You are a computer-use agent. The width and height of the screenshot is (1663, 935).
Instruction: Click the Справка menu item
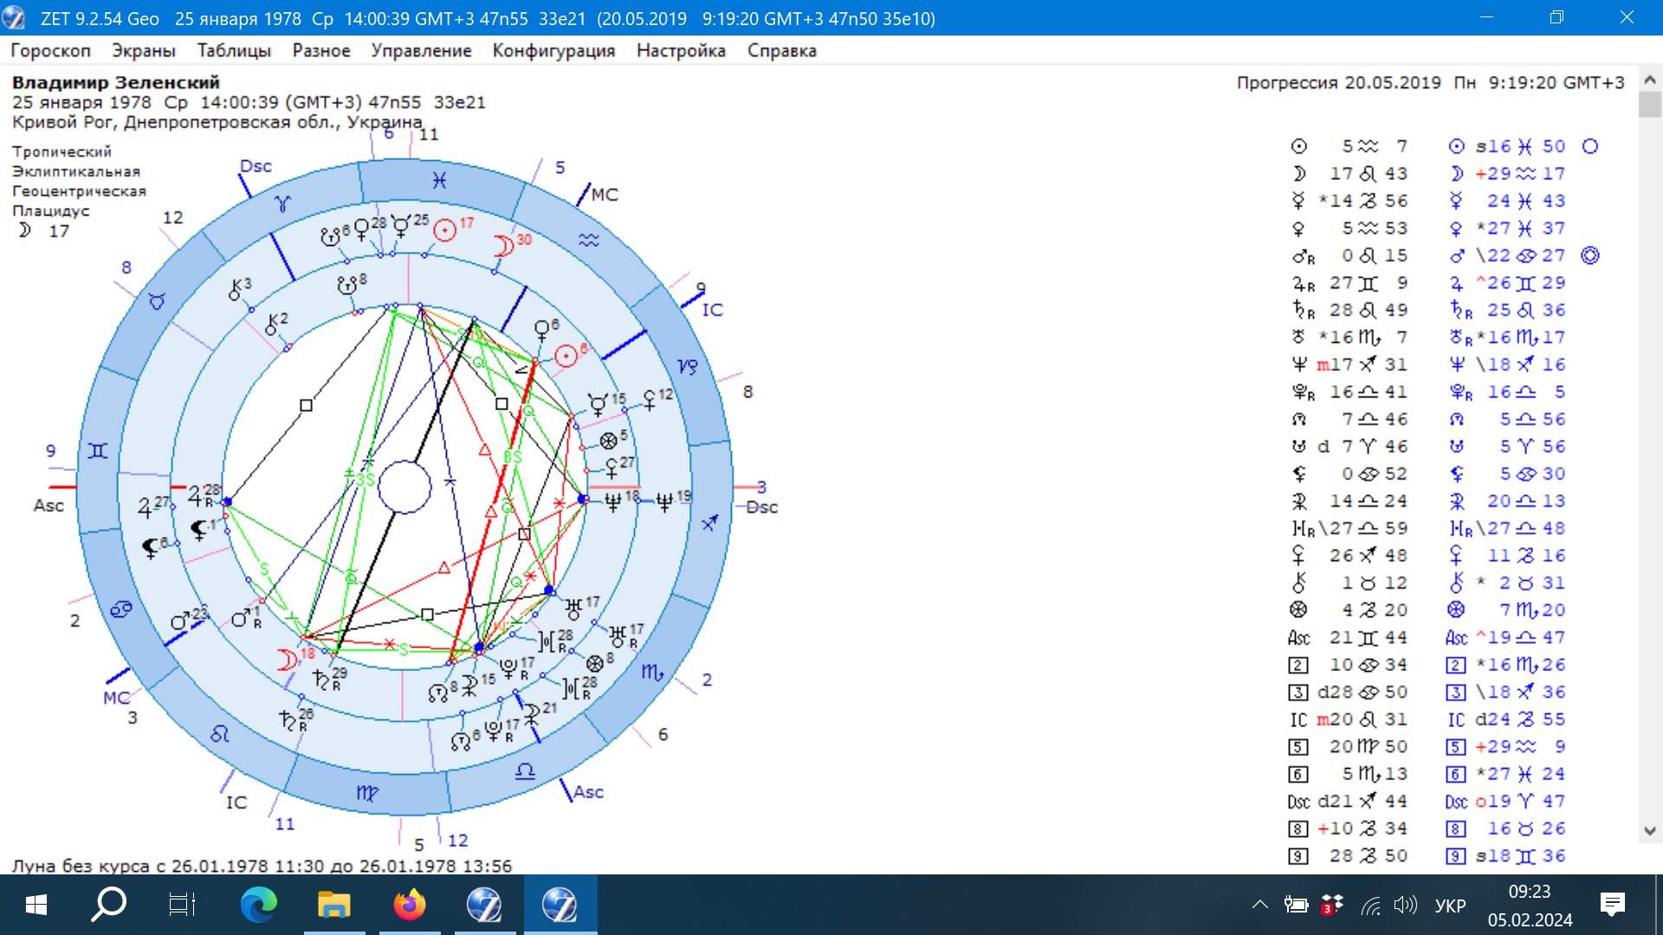781,50
